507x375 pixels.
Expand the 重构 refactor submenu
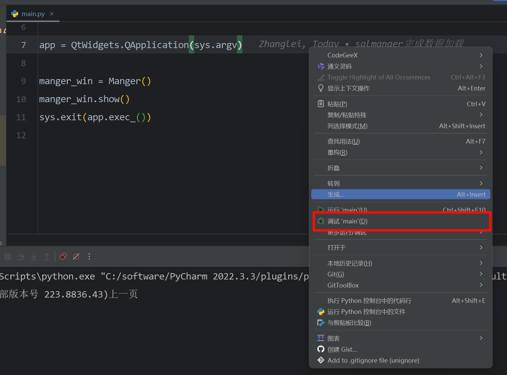(337, 152)
